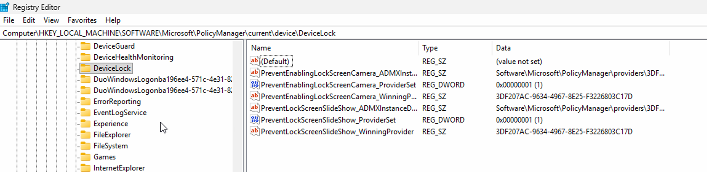This screenshot has height=172, width=707.
Task: Open the Edit menu
Action: coord(29,20)
